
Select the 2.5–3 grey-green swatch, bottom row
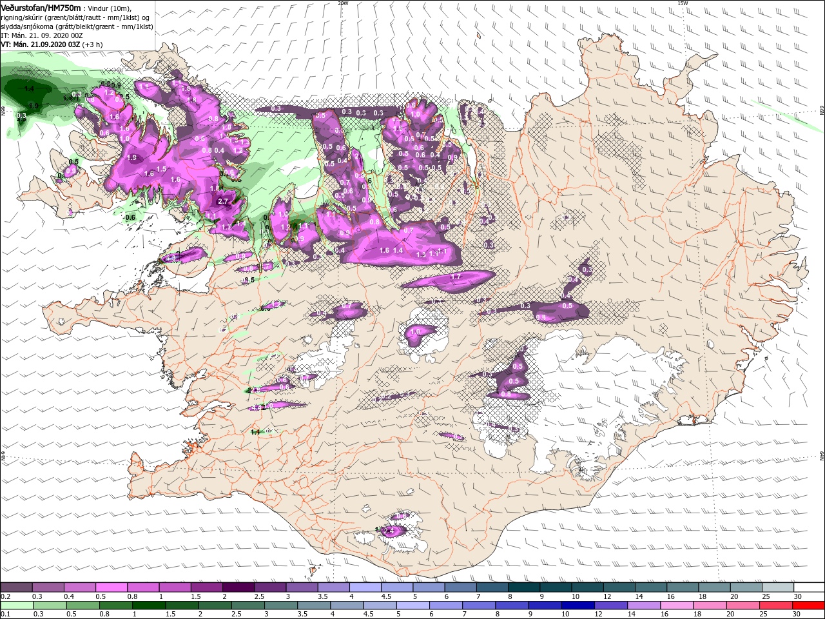tap(247, 605)
